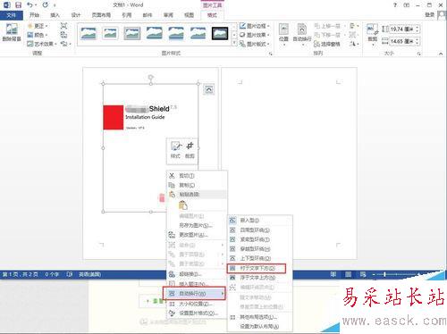Image resolution: width=447 pixels, height=334 pixels.
Task: Click the Redo icon in the title bar
Action: tap(45, 5)
